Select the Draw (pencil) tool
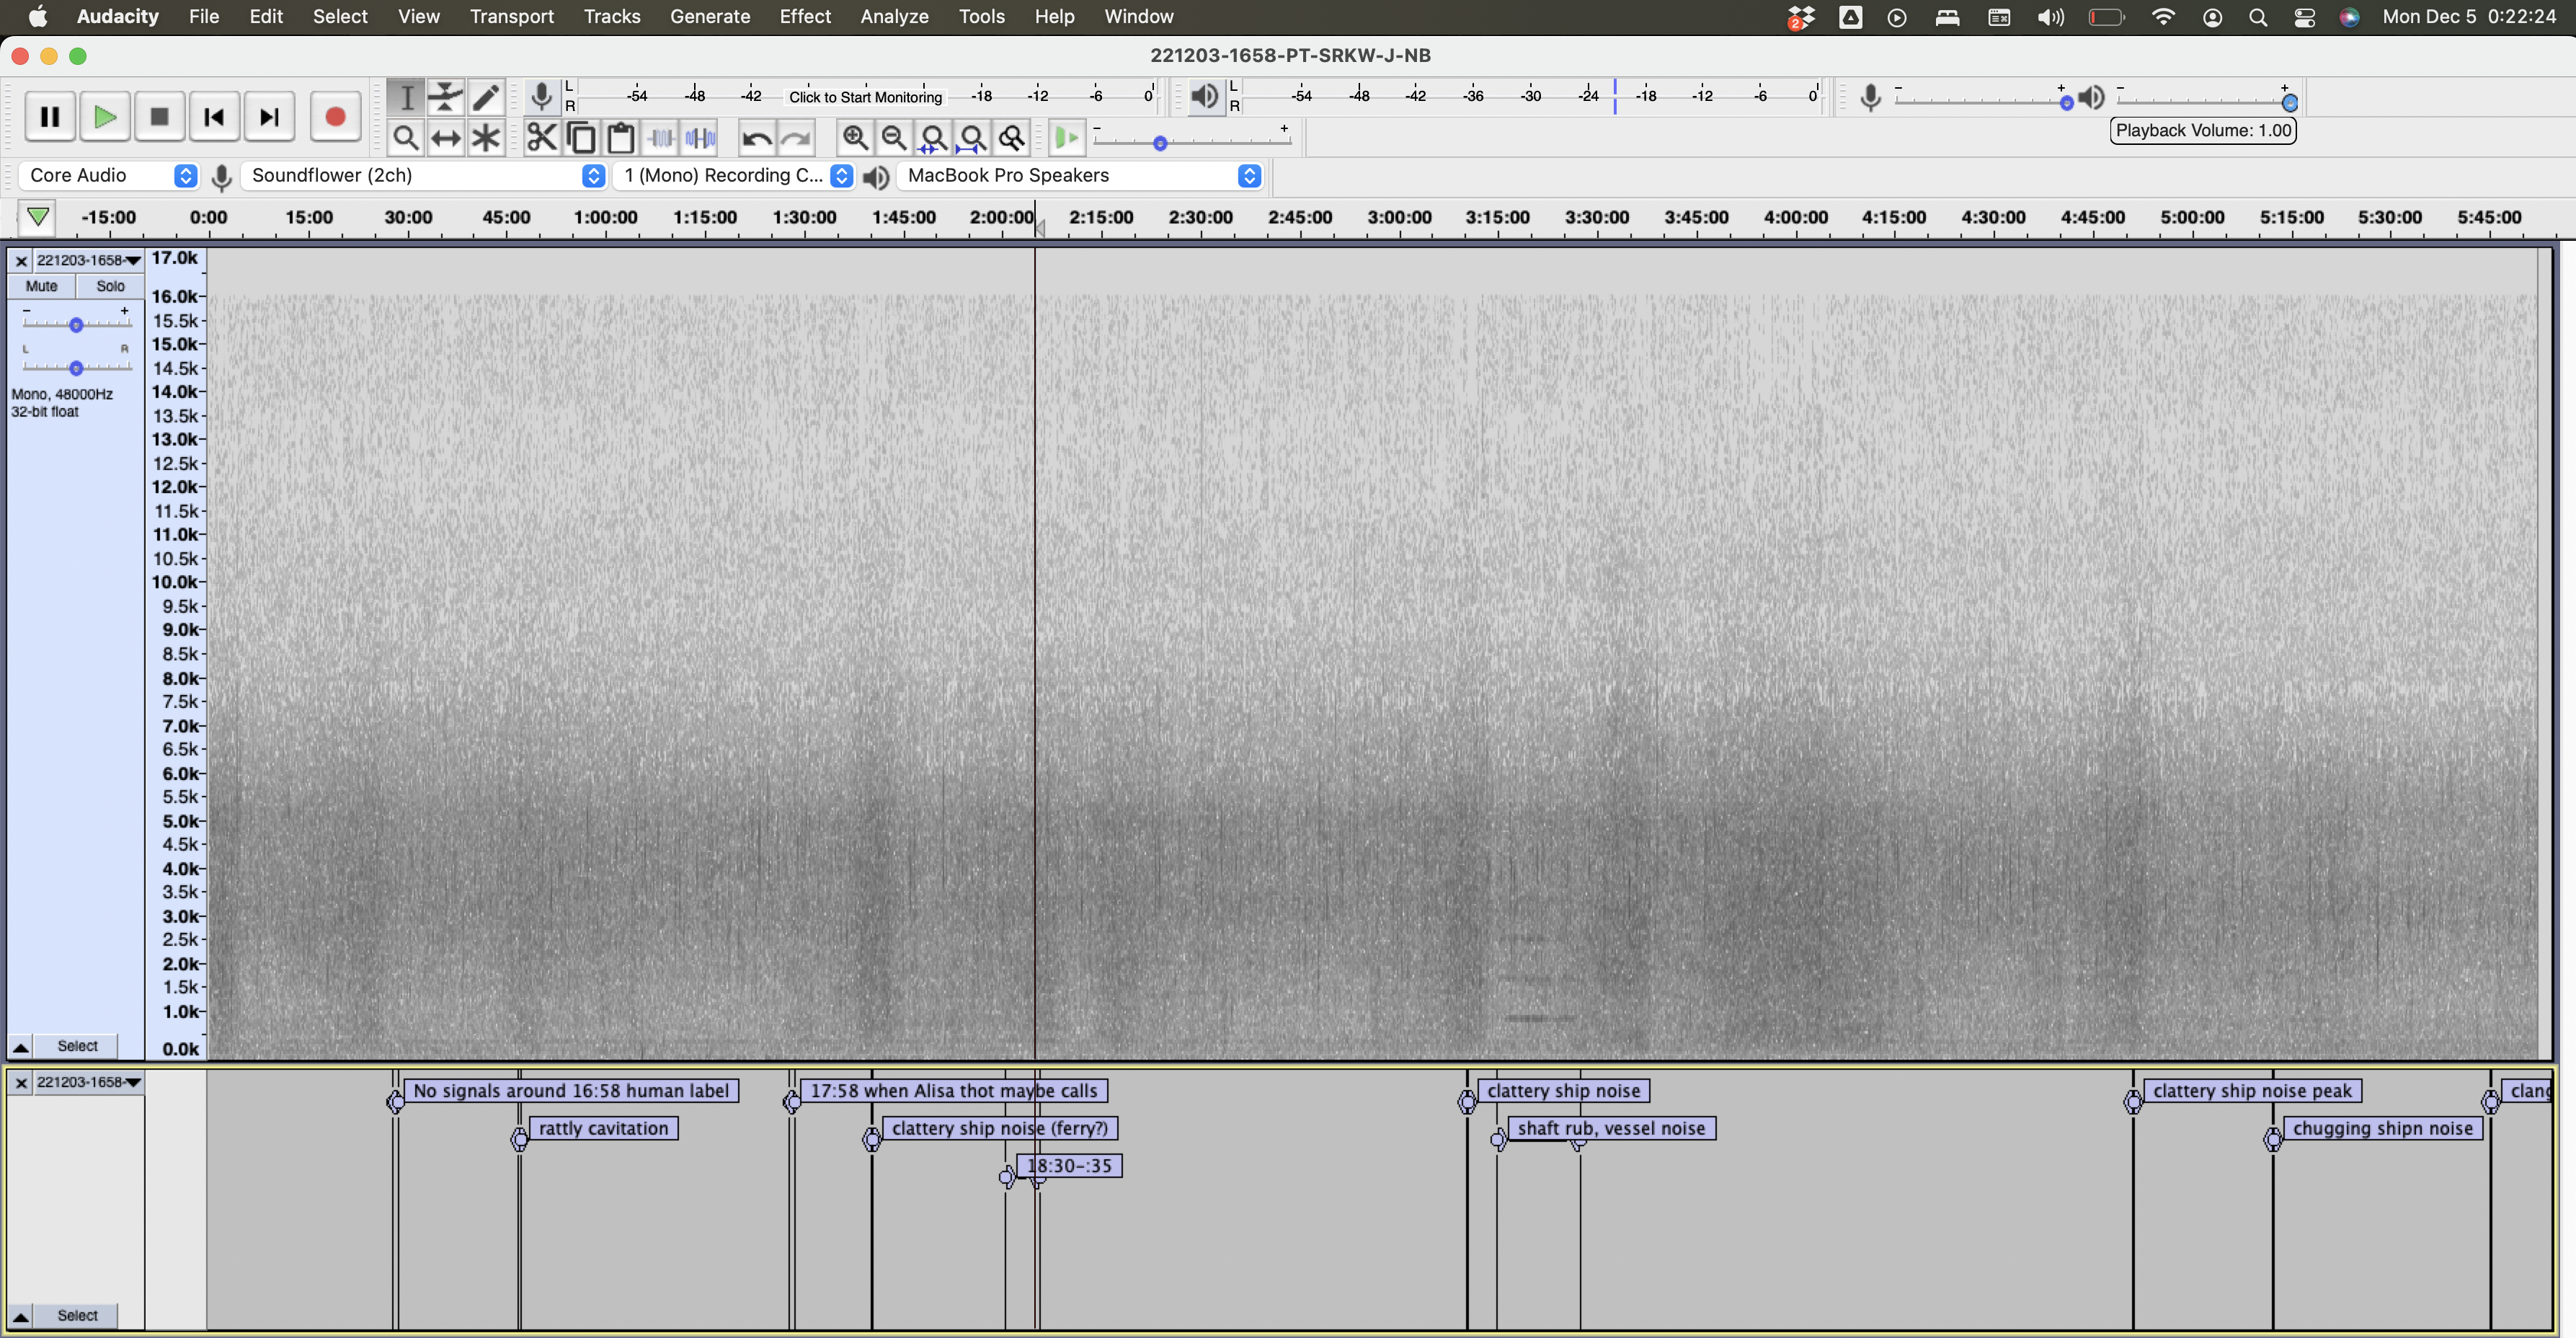Viewport: 2576px width, 1338px height. click(x=486, y=97)
